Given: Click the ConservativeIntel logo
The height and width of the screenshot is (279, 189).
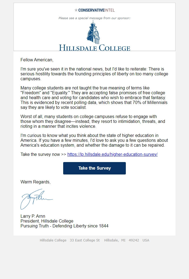Looking at the screenshot, I should pos(94,10).
